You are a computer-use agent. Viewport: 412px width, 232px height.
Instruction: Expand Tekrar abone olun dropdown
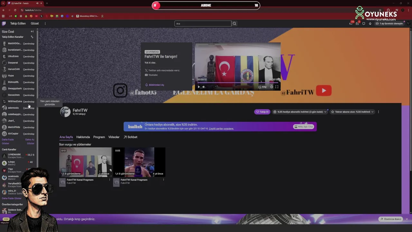[352, 112]
